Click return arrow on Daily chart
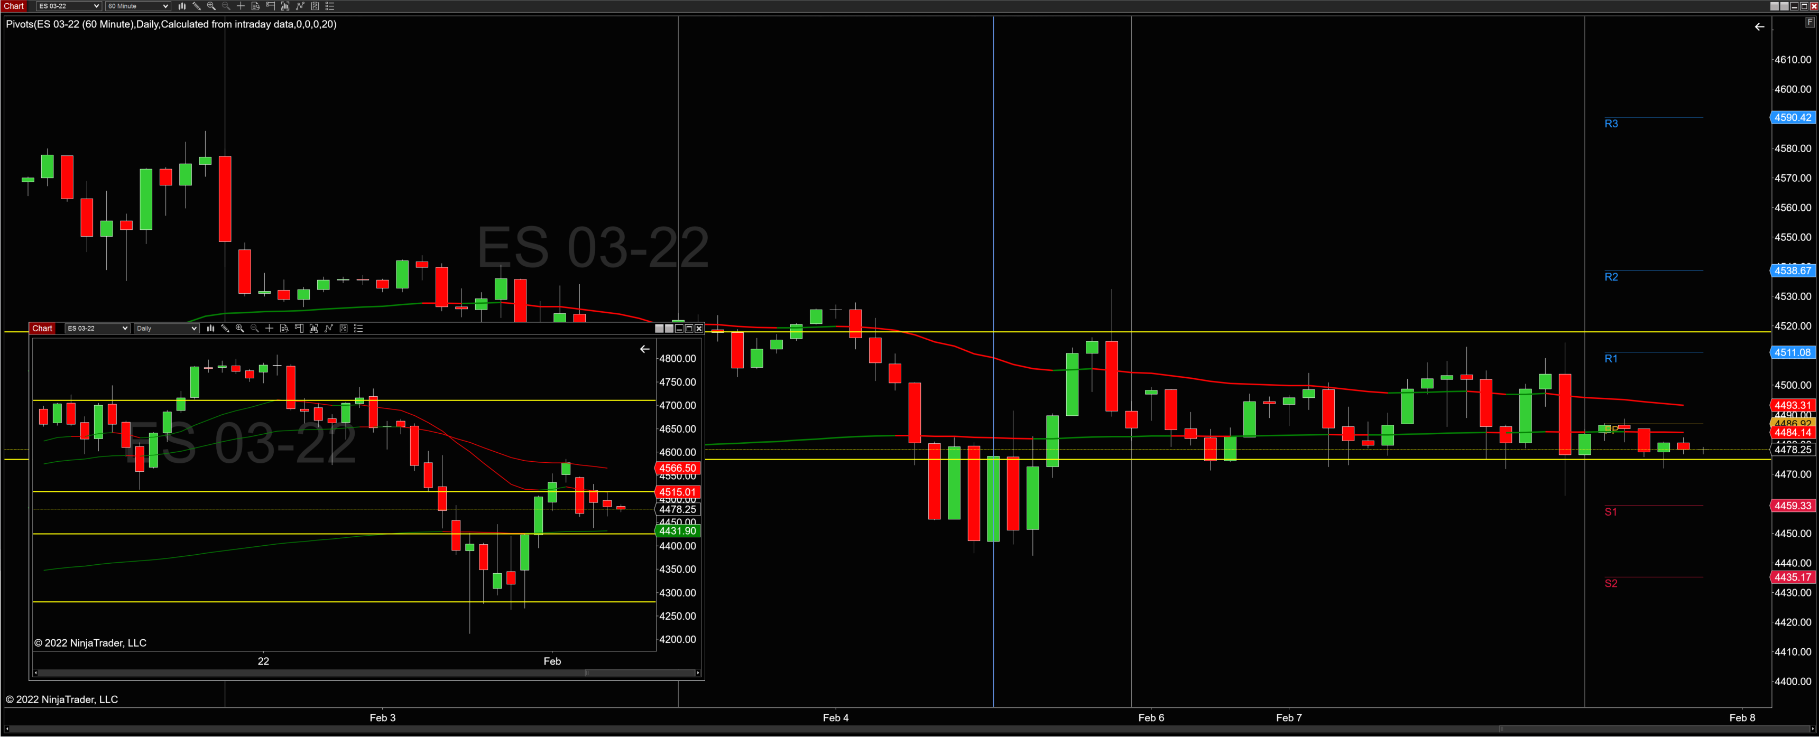This screenshot has width=1819, height=737. coord(644,349)
